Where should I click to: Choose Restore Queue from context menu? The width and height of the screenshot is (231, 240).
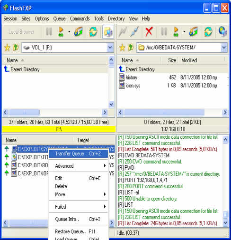point(79,231)
